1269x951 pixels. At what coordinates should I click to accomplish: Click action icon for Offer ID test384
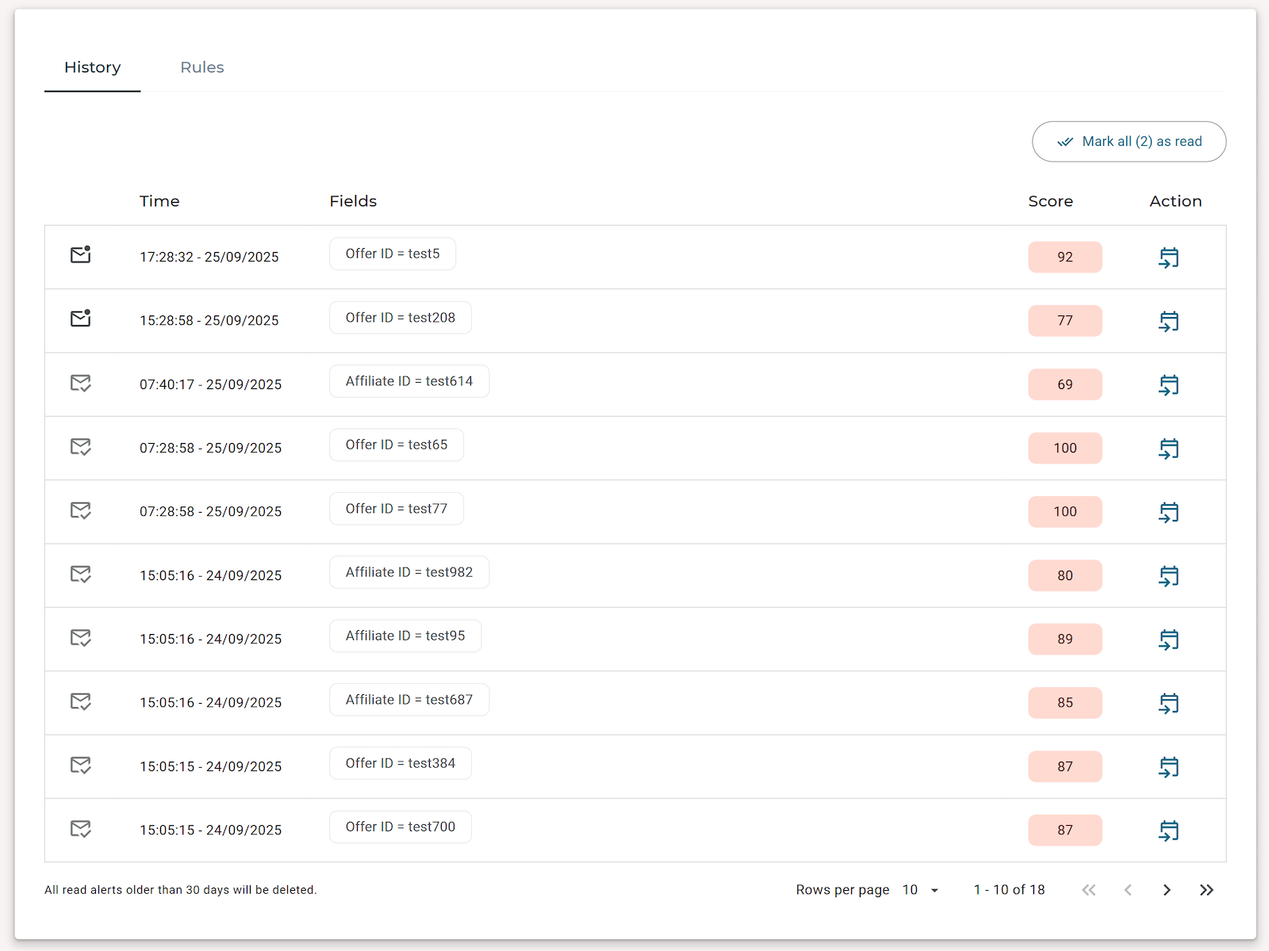coord(1168,767)
